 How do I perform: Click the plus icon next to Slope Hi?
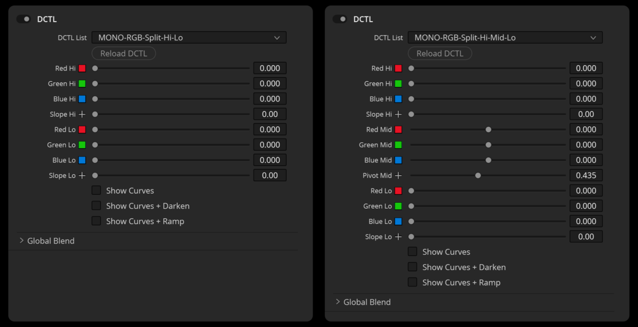pyautogui.click(x=82, y=114)
